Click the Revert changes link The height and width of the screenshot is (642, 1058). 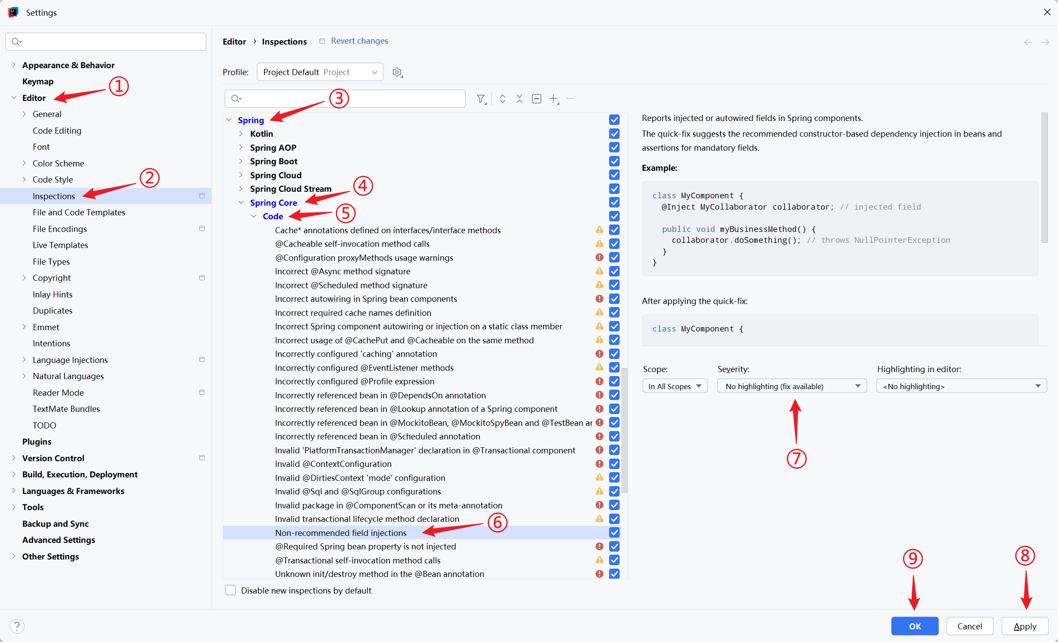pos(359,41)
